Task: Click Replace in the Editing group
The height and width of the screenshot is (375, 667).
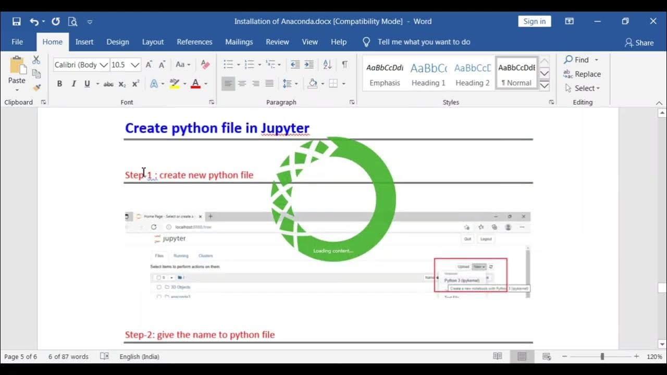Action: tap(582, 74)
